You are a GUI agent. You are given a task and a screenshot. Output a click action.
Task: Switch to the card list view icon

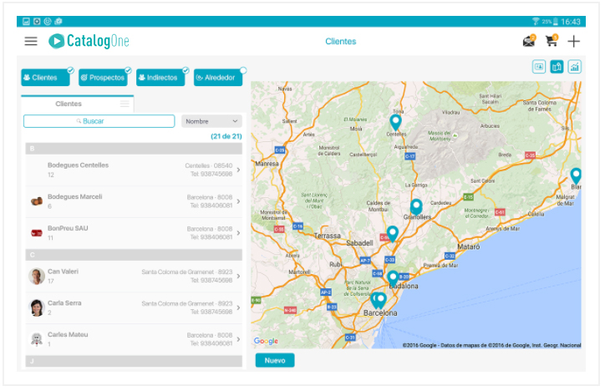(539, 67)
